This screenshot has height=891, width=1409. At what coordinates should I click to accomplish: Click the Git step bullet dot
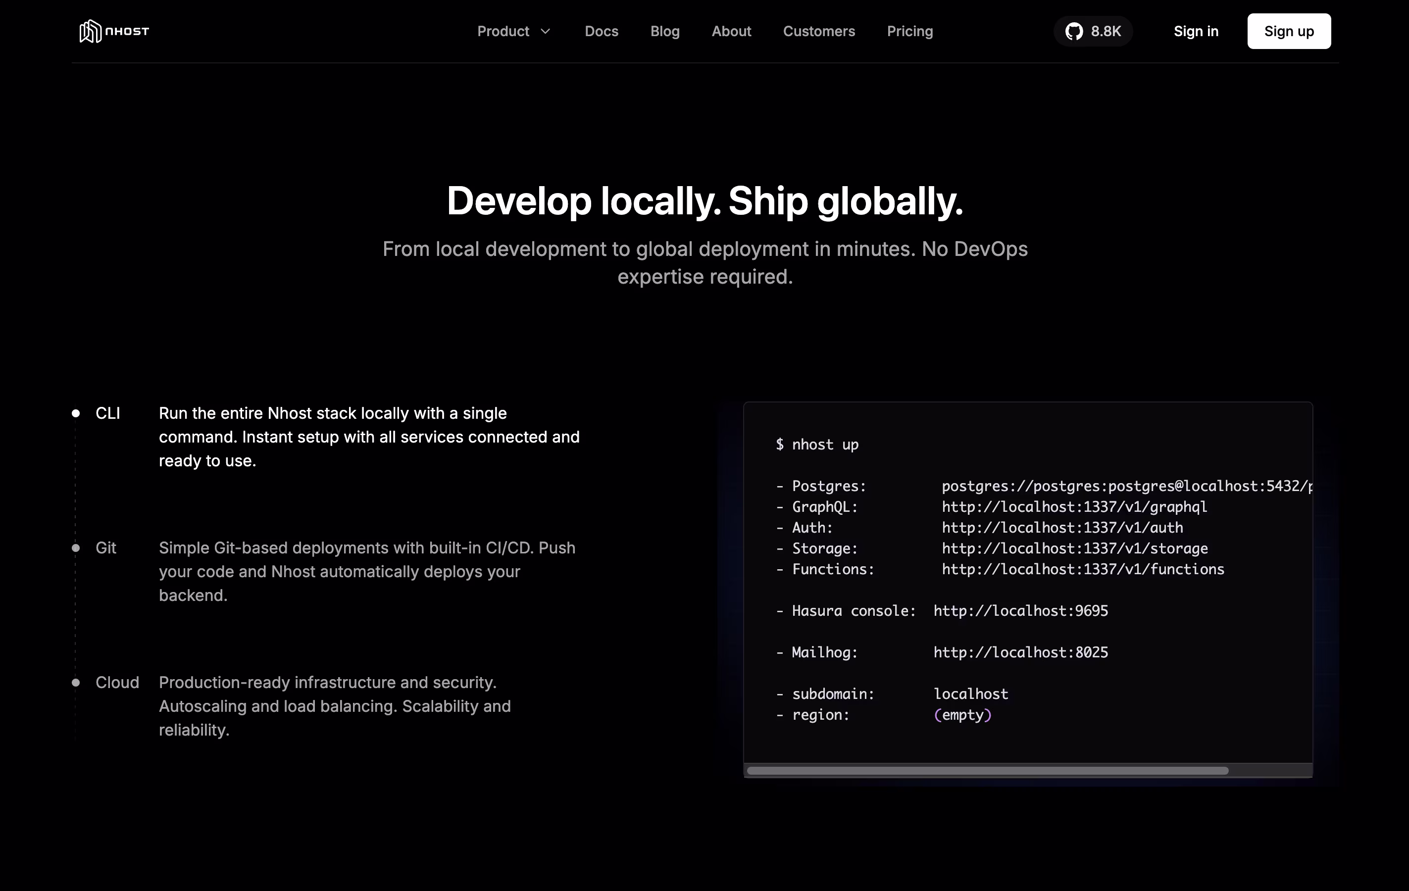pos(75,547)
